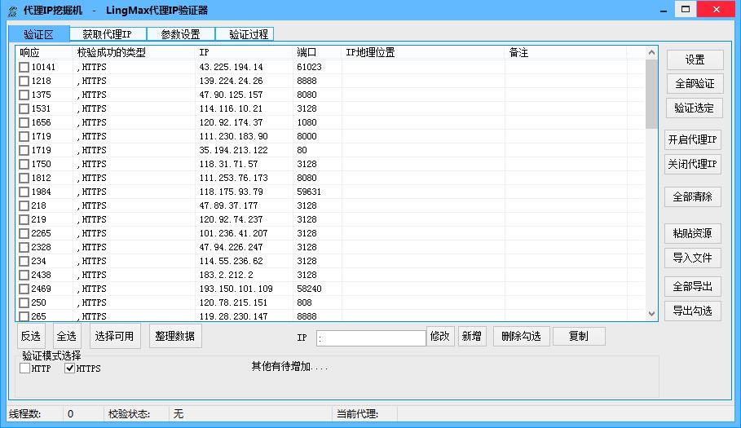Select IP cell 120.78.215.151
The height and width of the screenshot is (428, 741).
coord(233,302)
